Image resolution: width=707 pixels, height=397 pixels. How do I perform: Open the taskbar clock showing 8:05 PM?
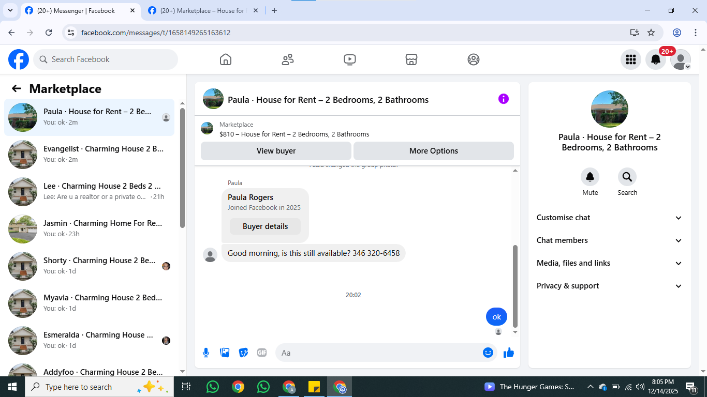[663, 387]
